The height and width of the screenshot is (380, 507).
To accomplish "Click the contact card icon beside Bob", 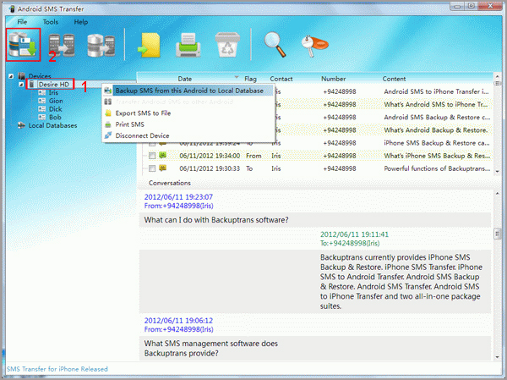I will [x=41, y=117].
